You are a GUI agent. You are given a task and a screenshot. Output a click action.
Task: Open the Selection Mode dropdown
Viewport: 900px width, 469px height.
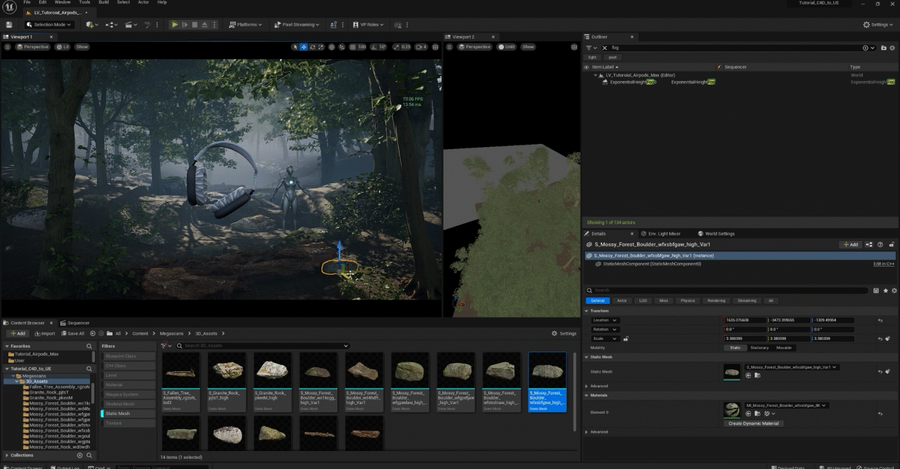coord(50,24)
